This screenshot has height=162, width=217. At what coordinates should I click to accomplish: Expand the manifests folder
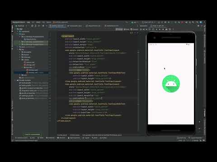coord(18,31)
